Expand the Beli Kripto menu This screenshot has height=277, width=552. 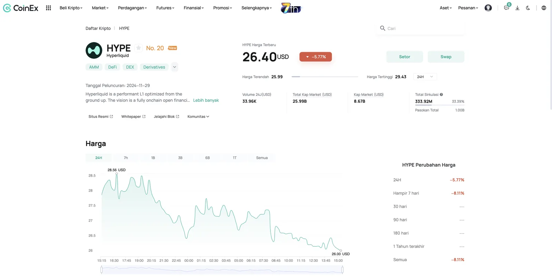click(x=71, y=8)
